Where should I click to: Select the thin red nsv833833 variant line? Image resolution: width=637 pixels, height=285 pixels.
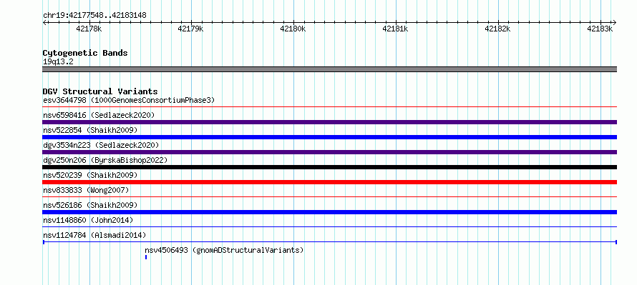[329, 197]
